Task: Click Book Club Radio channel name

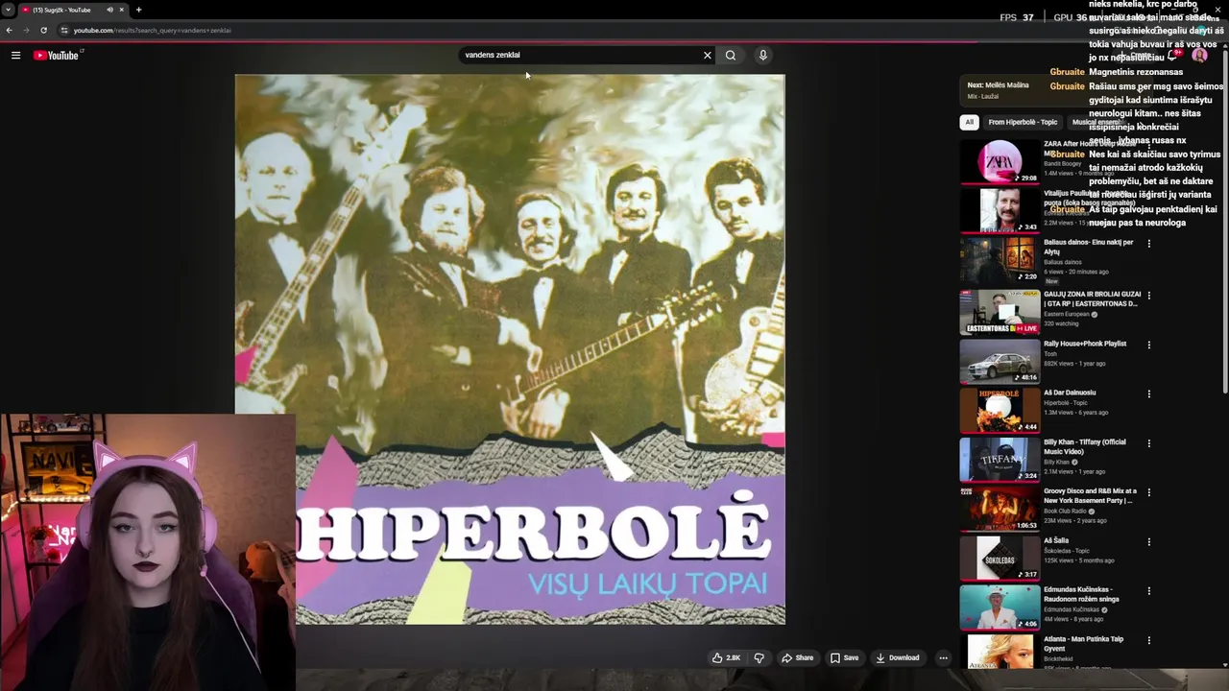Action: coord(1066,512)
